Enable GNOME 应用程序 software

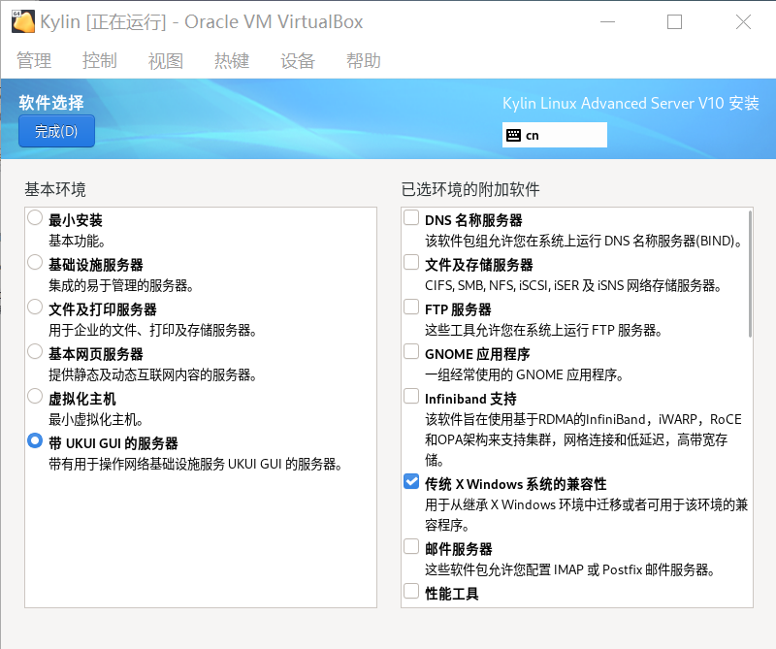click(x=409, y=353)
